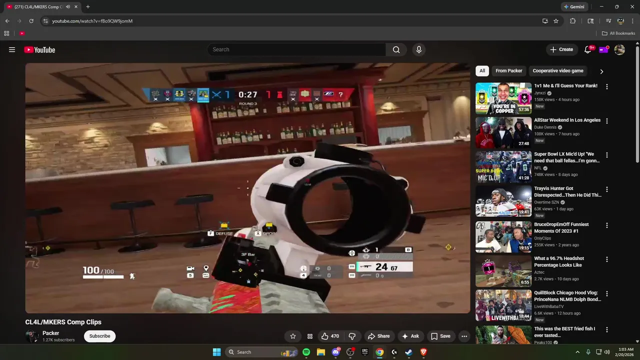The image size is (640, 360).
Task: Click the browser address bar URL
Action: click(92, 21)
